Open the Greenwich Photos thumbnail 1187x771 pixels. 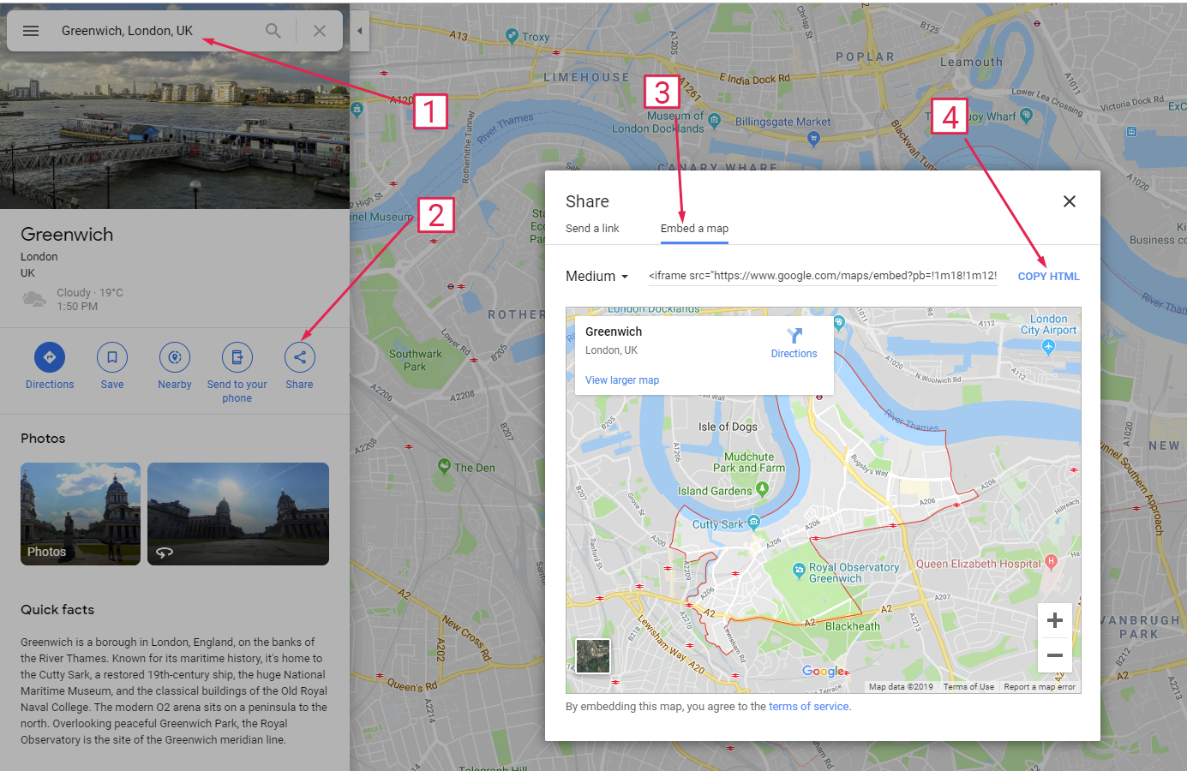click(x=80, y=514)
